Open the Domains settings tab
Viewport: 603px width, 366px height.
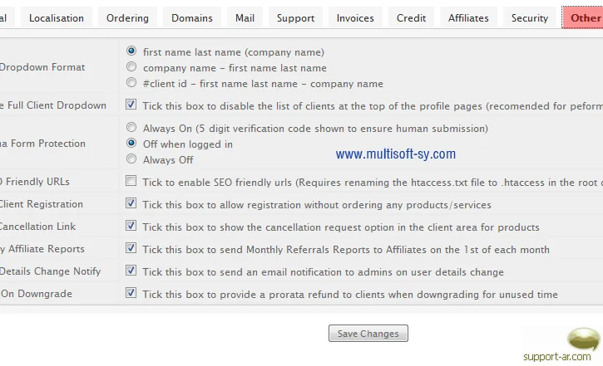coord(192,17)
